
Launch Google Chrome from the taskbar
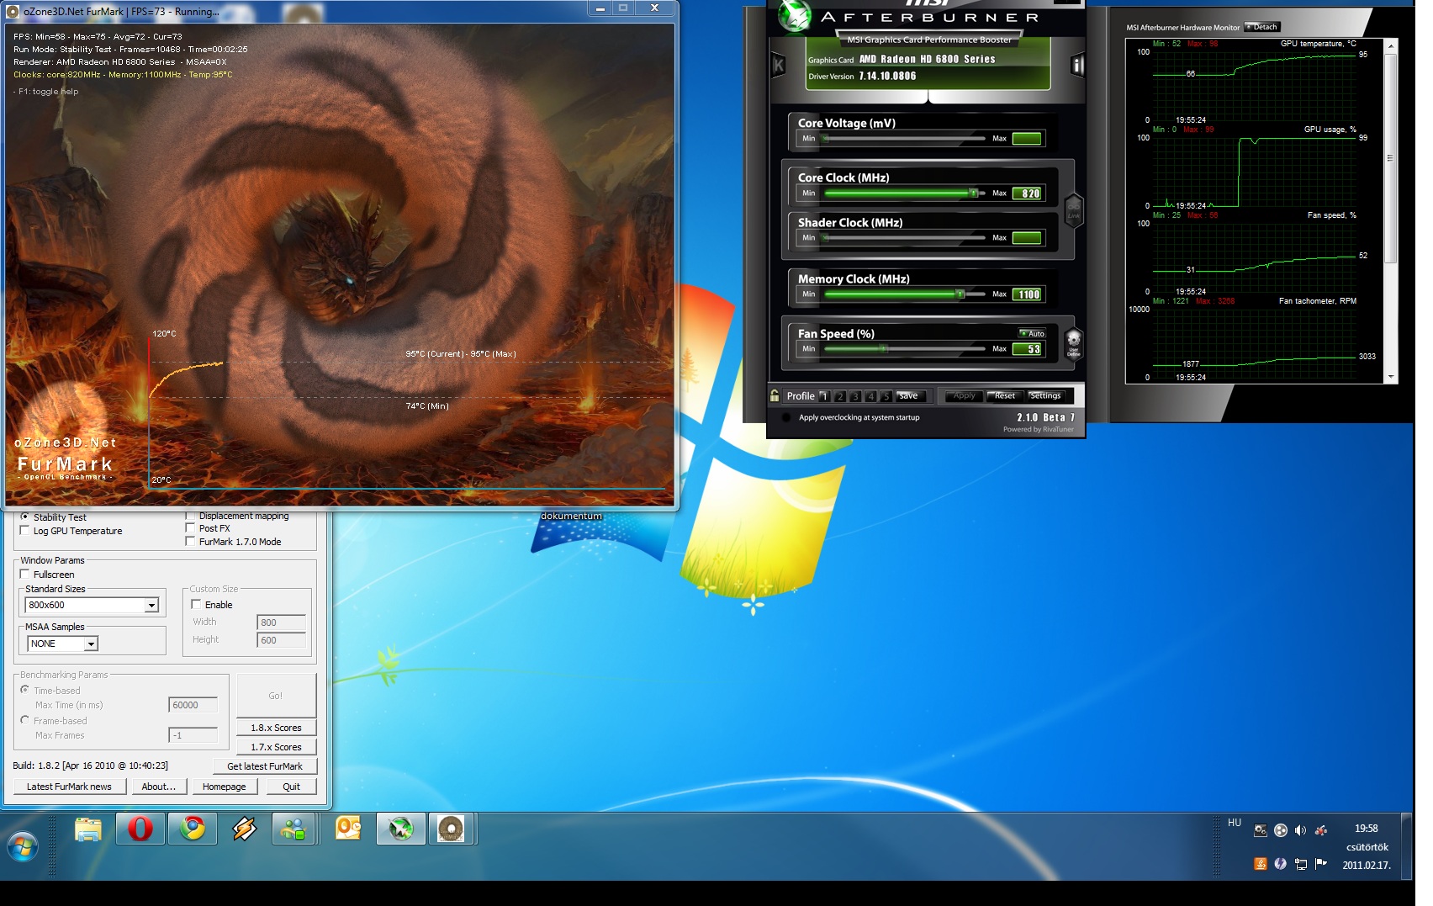pos(193,829)
